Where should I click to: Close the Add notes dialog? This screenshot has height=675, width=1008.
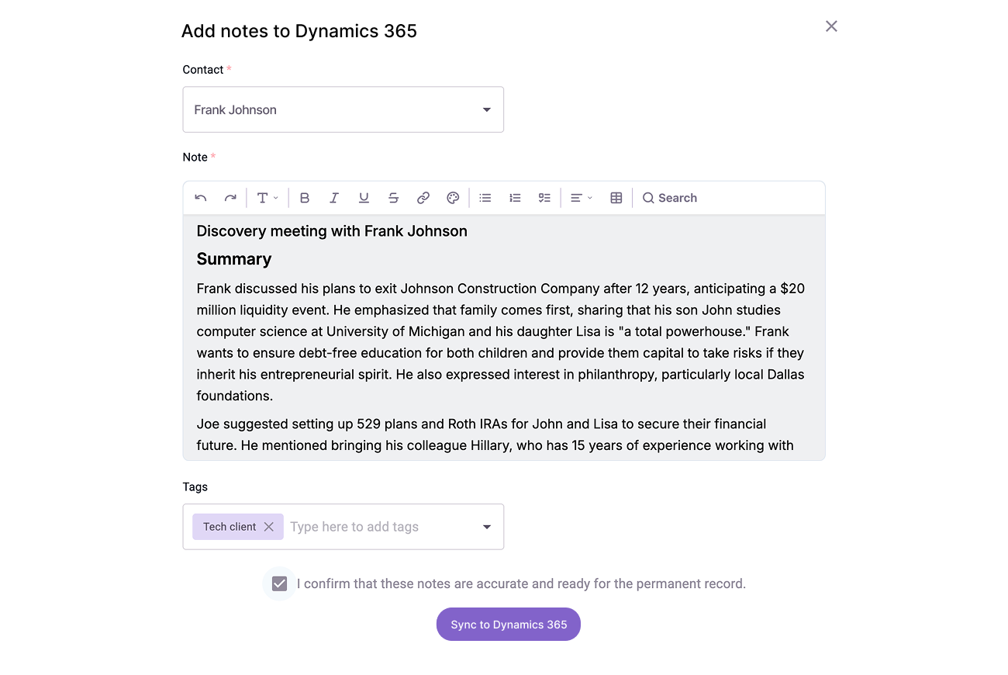pyautogui.click(x=831, y=26)
